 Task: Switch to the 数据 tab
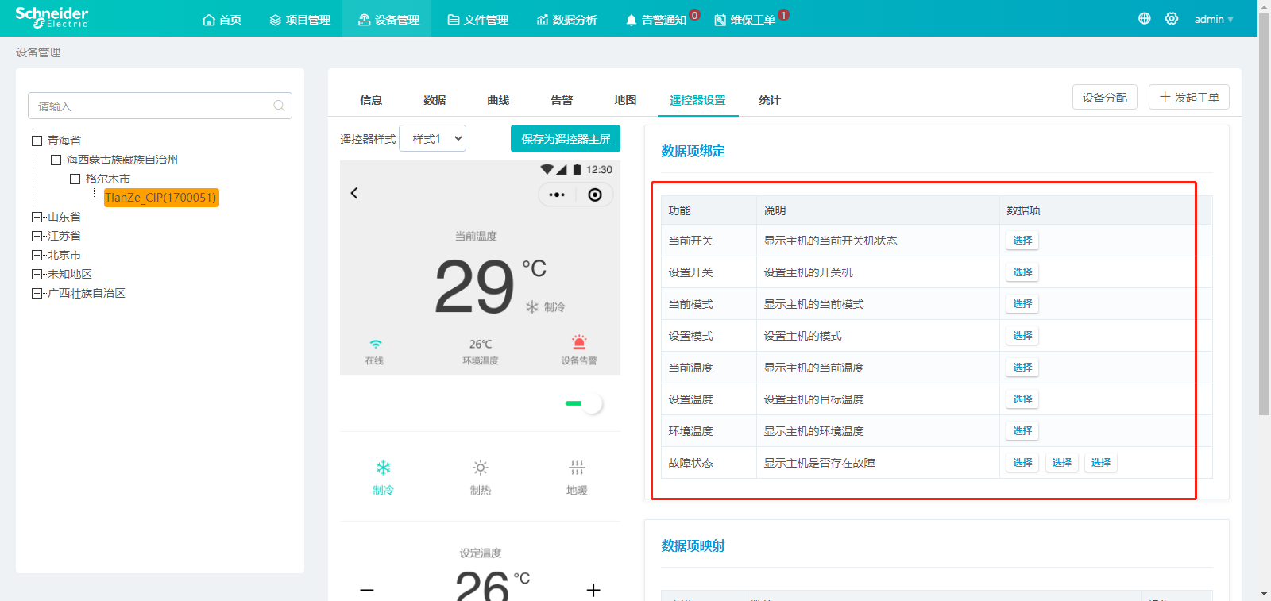click(x=435, y=100)
